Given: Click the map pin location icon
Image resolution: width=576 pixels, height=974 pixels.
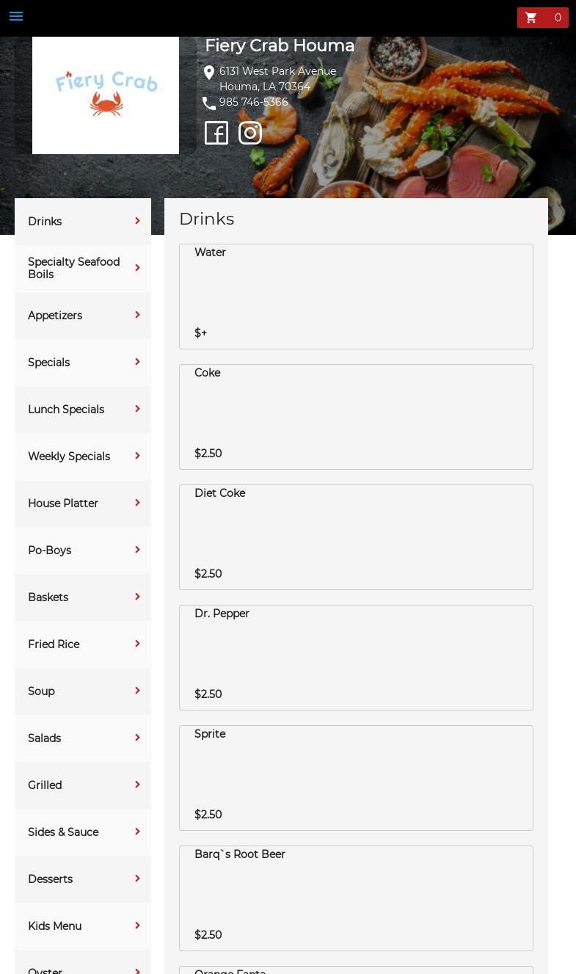Looking at the screenshot, I should [209, 72].
